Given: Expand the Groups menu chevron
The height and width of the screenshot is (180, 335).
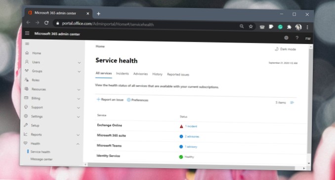Looking at the screenshot, I should click(x=79, y=72).
